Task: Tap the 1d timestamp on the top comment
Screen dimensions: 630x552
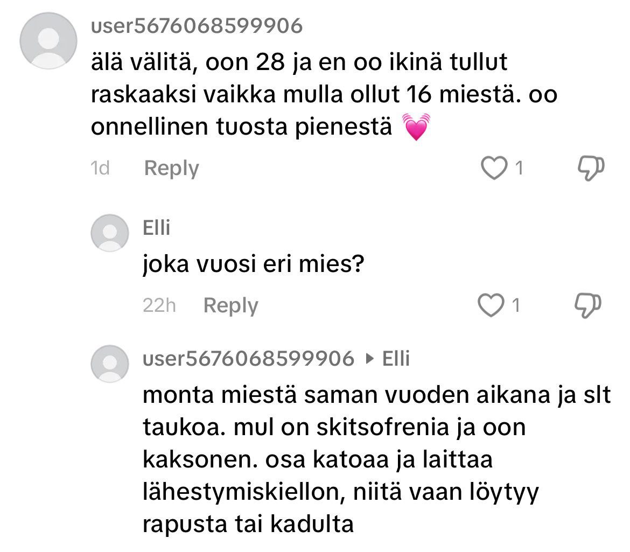Action: [x=101, y=169]
